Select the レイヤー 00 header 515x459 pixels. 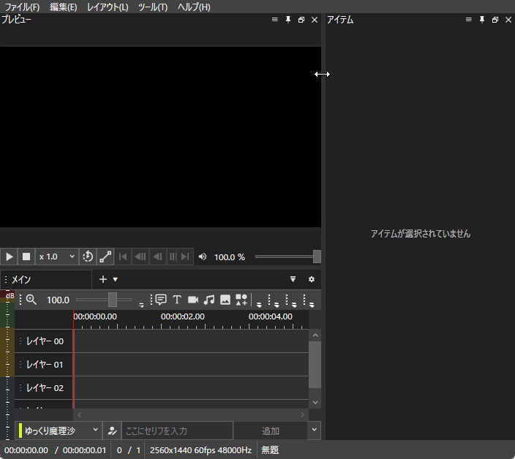point(44,341)
